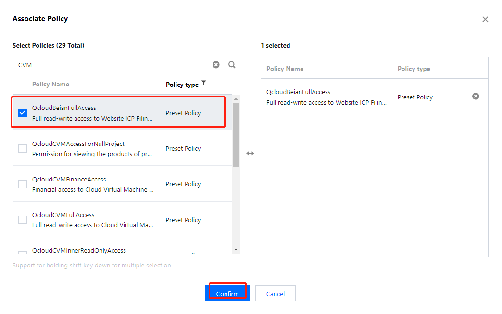Uncheck the QcloudBeianFullAccess policy checkbox

[x=23, y=113]
